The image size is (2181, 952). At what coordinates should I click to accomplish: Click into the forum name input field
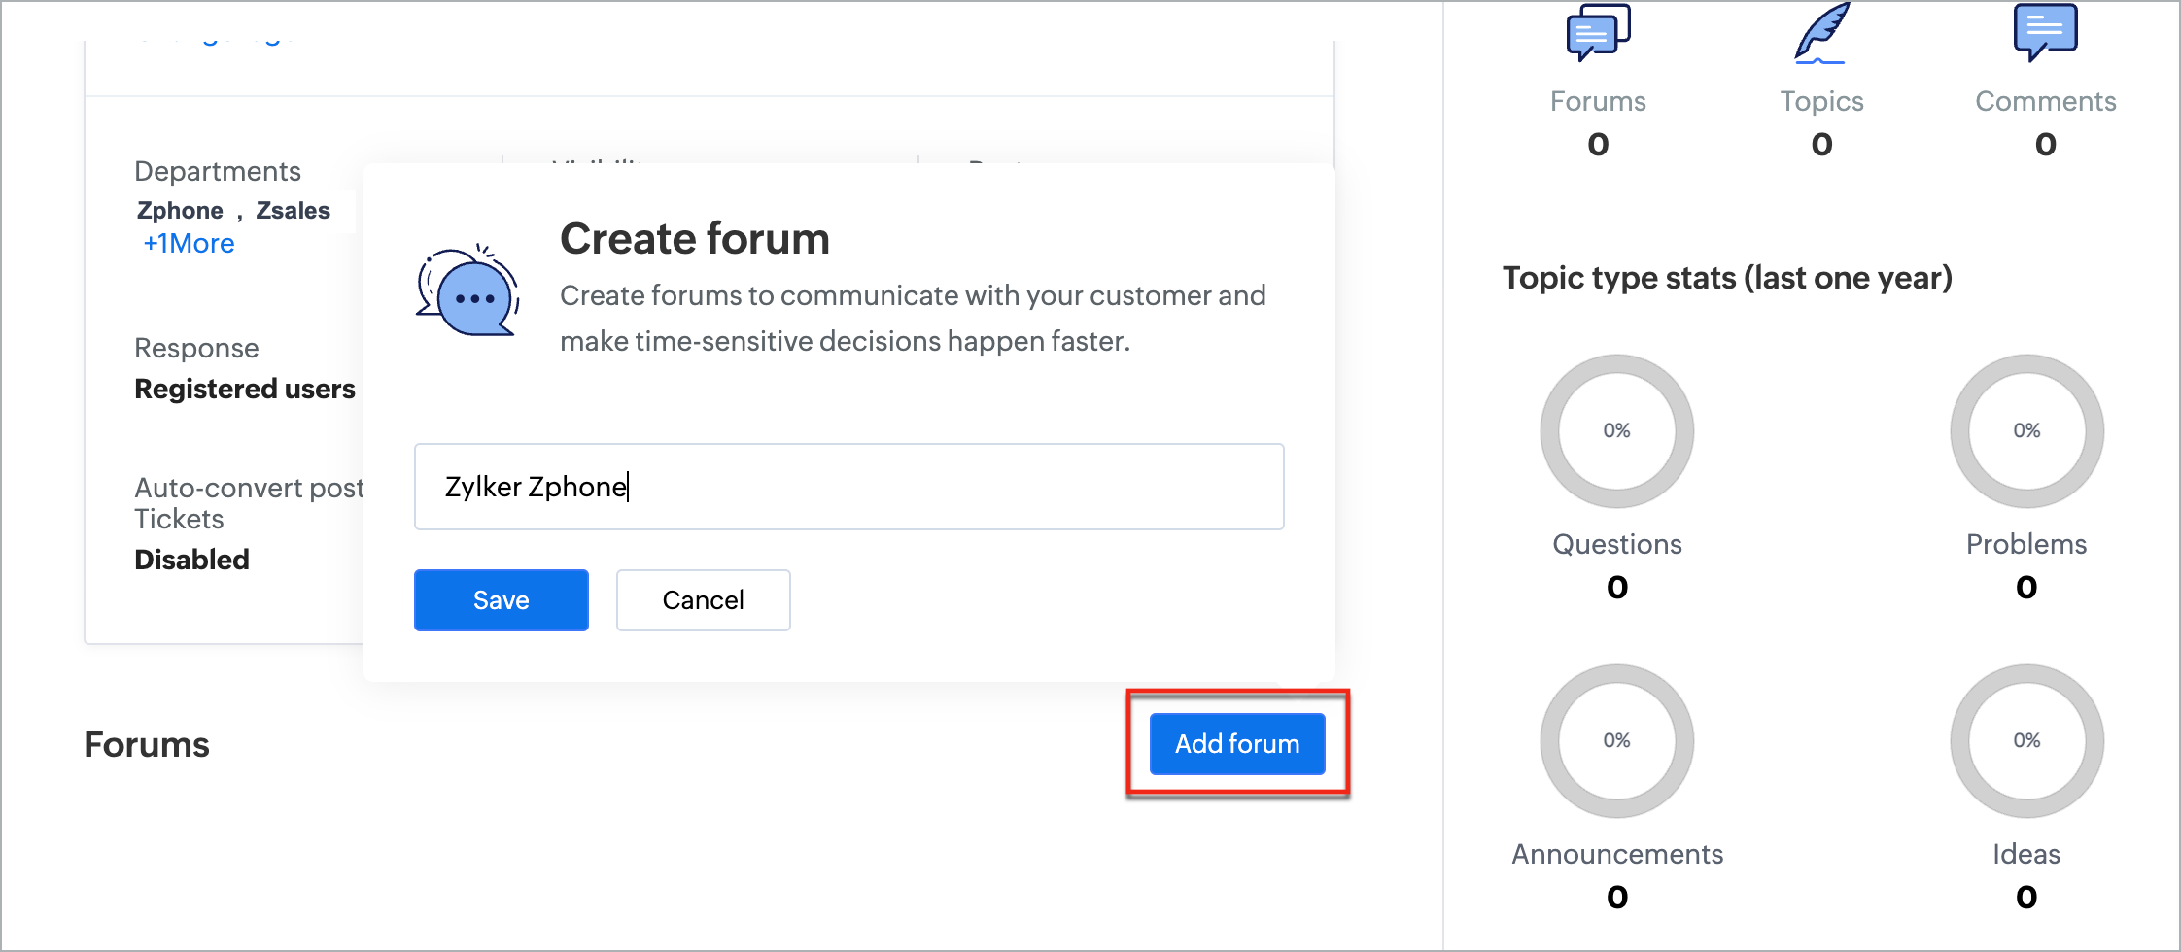coord(848,487)
